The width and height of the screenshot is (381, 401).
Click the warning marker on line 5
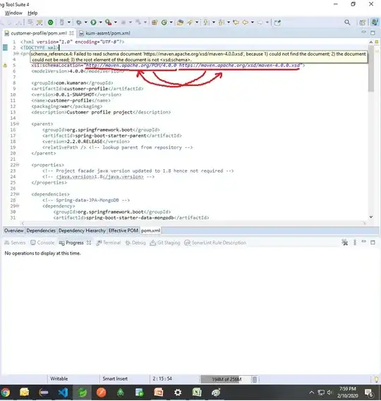5,66
